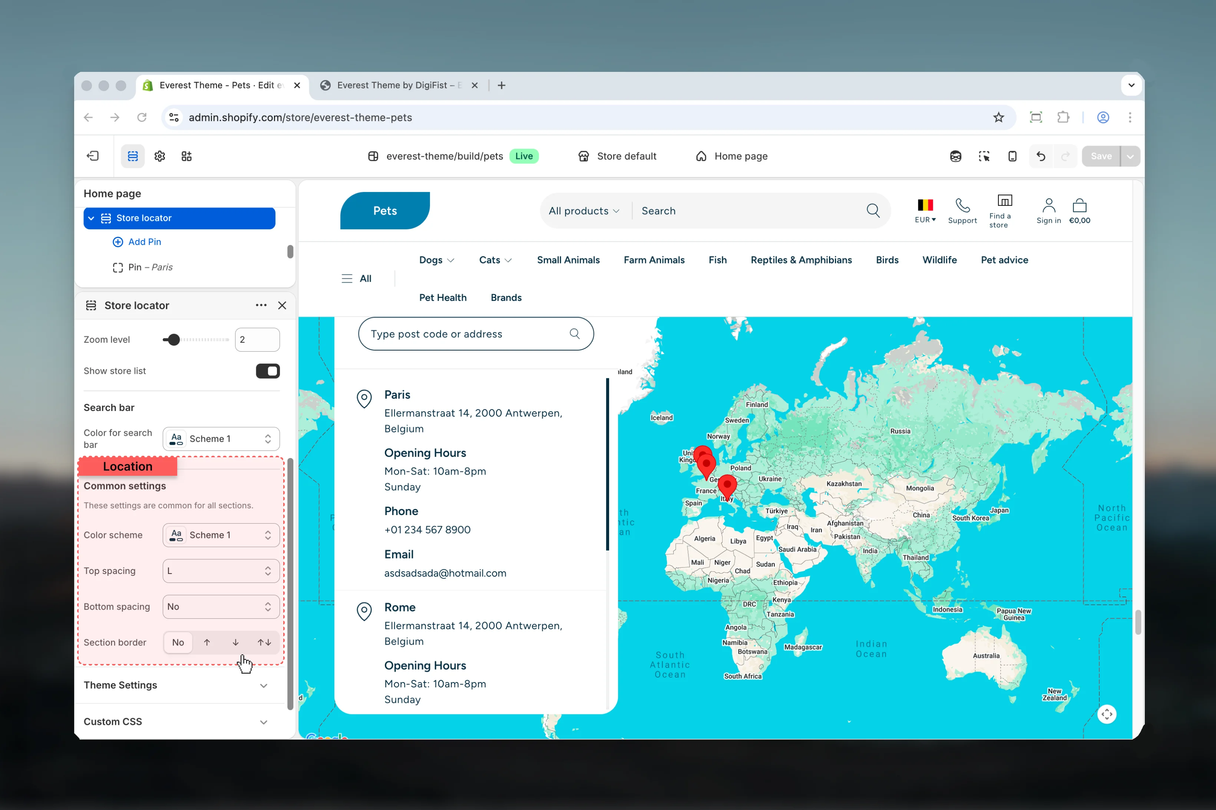Screen dimensions: 1216x810
Task: Close the Store locator settings panel
Action: coord(282,305)
